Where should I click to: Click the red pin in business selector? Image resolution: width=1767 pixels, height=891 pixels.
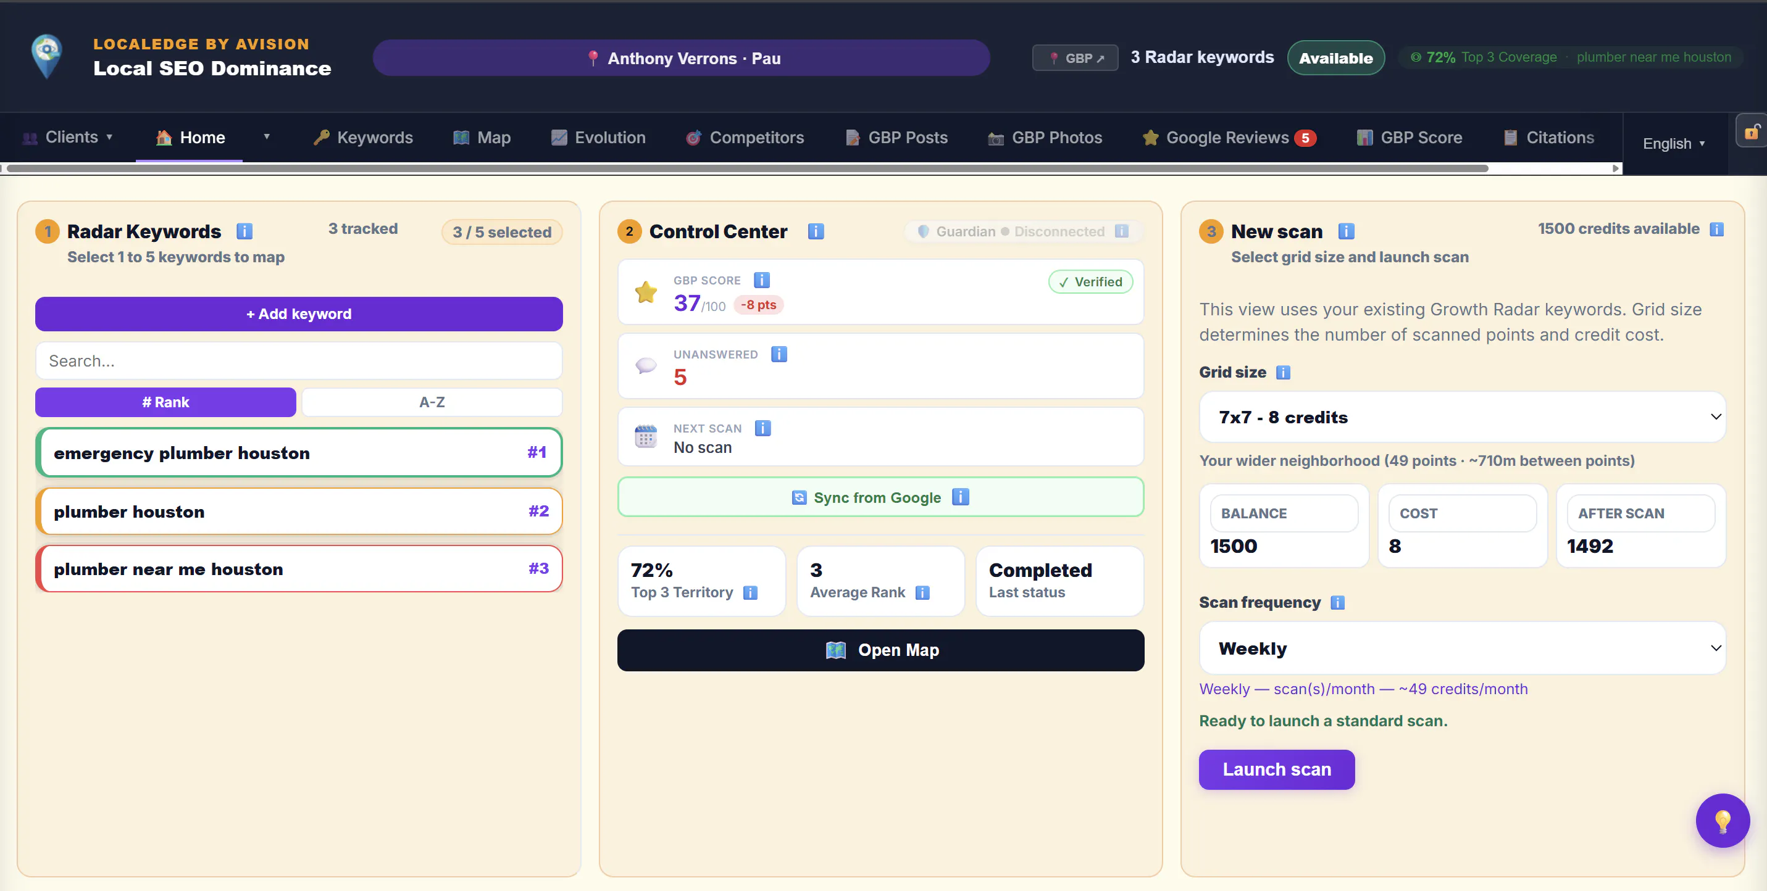[593, 58]
